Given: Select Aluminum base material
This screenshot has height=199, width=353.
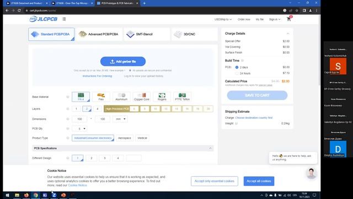Looking at the screenshot, I should pyautogui.click(x=121, y=97).
